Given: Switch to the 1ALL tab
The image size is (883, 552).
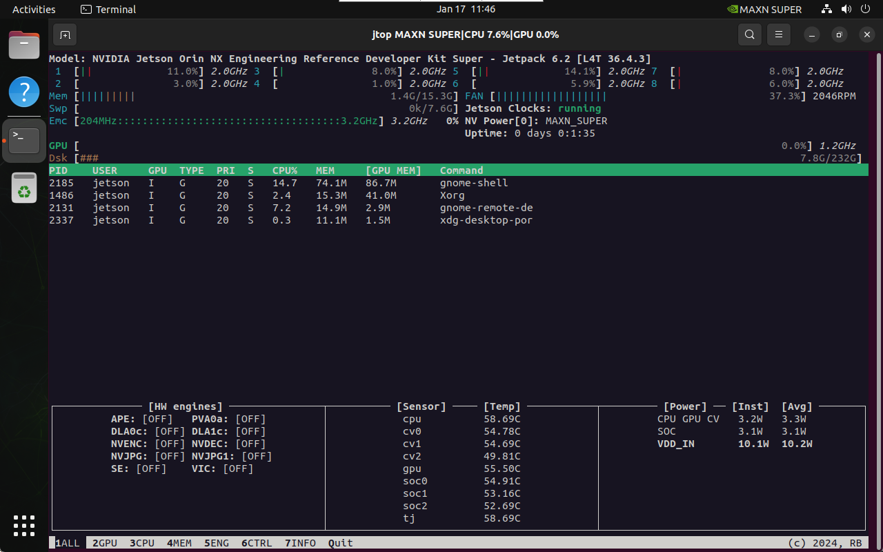Looking at the screenshot, I should pyautogui.click(x=67, y=543).
